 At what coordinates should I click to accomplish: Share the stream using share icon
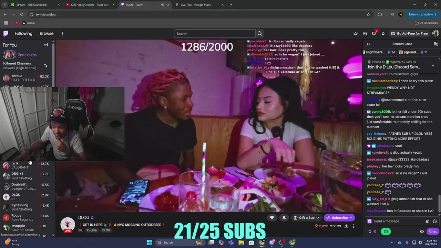click(x=346, y=226)
